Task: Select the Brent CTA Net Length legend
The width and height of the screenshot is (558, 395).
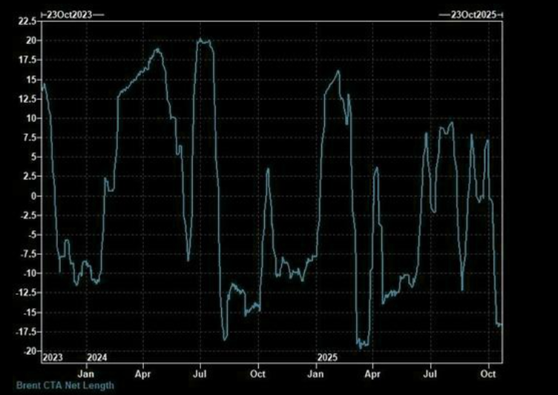Action: (65, 385)
